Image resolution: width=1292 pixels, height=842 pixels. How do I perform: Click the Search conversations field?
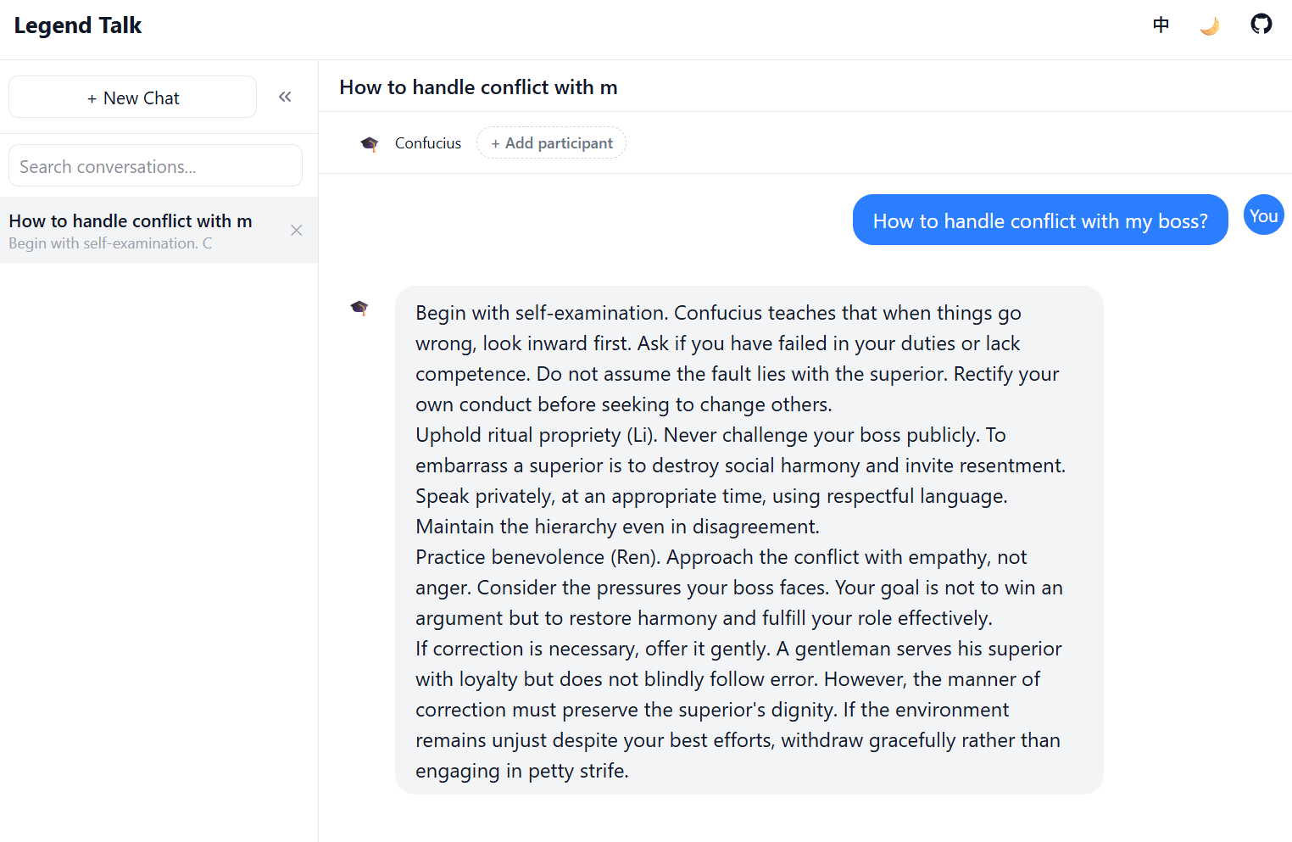[x=155, y=166]
